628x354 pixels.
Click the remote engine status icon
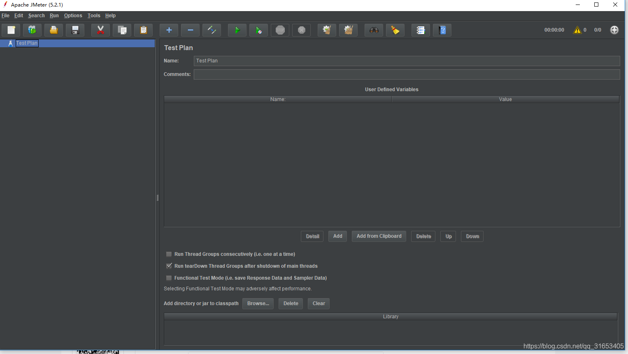click(614, 30)
